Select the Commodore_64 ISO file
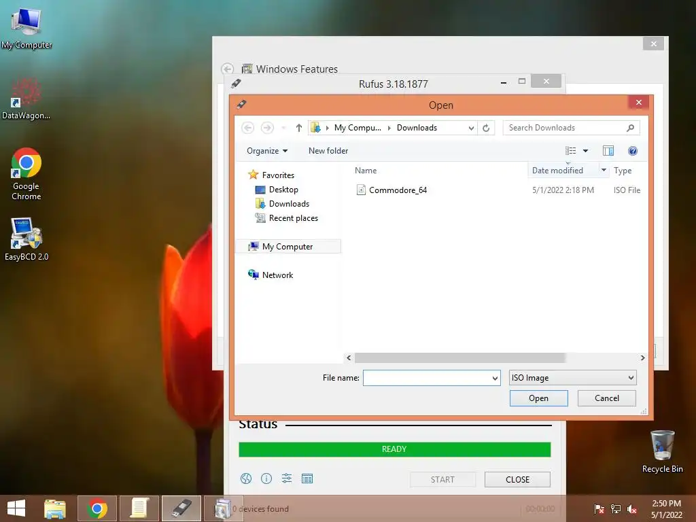The height and width of the screenshot is (522, 696). pyautogui.click(x=398, y=190)
